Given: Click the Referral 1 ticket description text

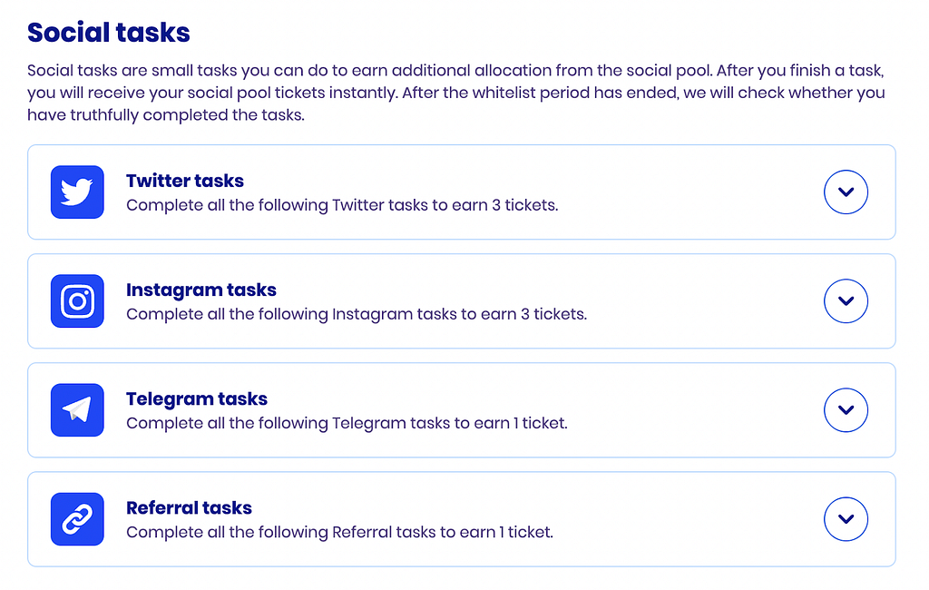Looking at the screenshot, I should click(339, 533).
